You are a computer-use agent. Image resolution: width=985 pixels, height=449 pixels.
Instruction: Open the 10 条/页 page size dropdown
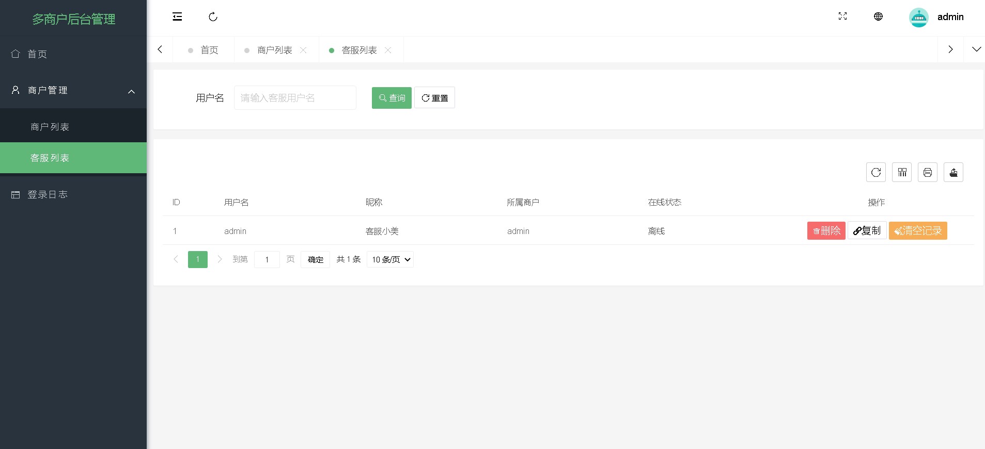tap(390, 259)
